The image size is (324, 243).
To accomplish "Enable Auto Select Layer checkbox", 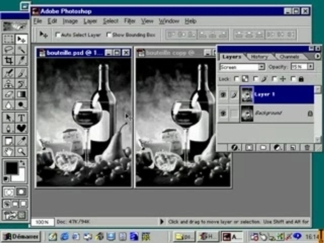I will [x=58, y=35].
